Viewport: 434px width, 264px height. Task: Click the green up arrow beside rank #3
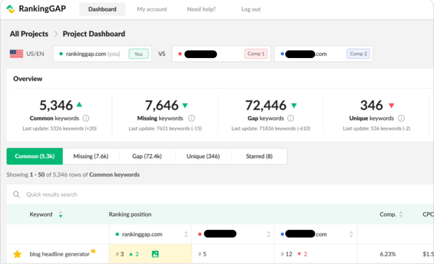pyautogui.click(x=130, y=254)
